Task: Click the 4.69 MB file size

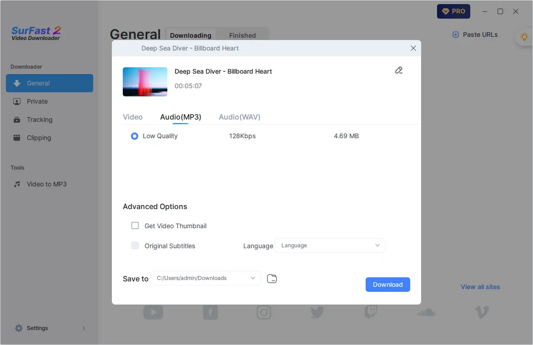Action: (x=347, y=136)
